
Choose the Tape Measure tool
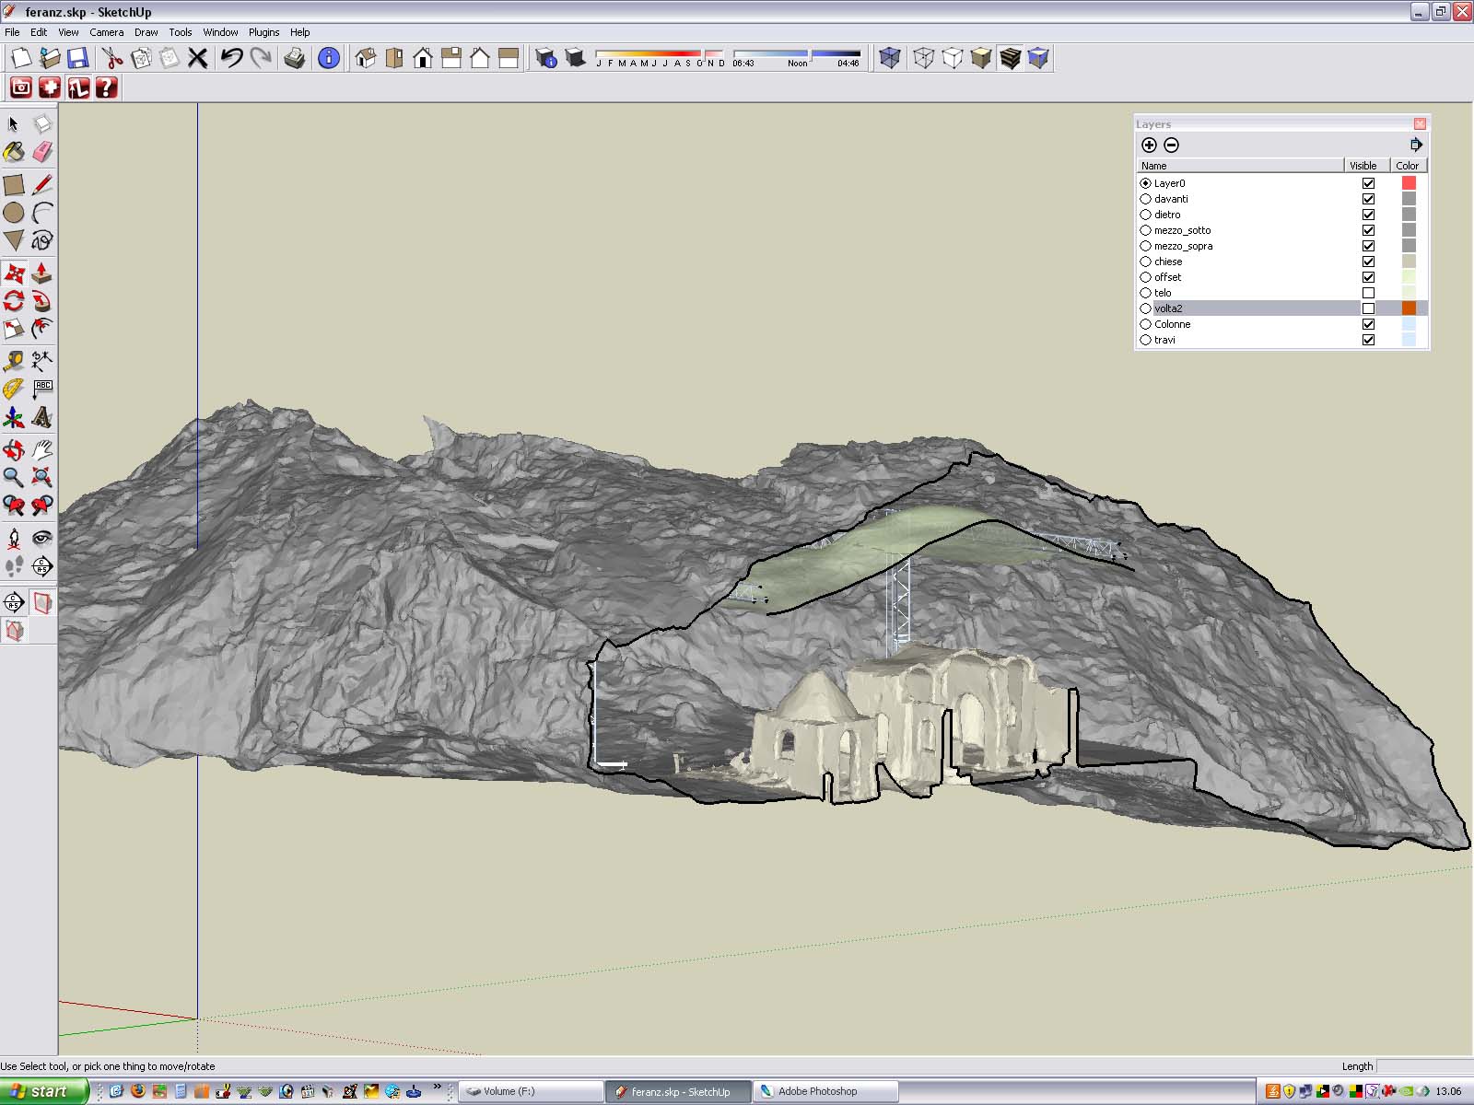(14, 360)
